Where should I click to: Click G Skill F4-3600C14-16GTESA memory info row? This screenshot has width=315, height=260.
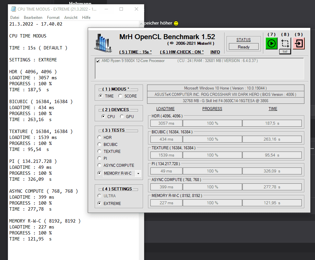[x=226, y=100]
